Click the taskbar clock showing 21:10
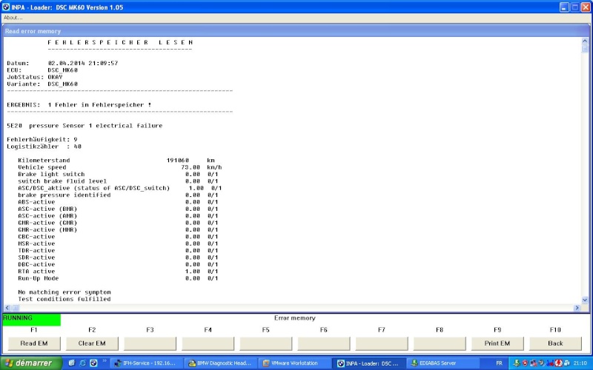 [580, 363]
